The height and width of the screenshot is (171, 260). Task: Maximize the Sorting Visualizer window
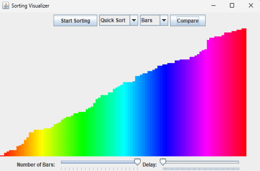232,6
